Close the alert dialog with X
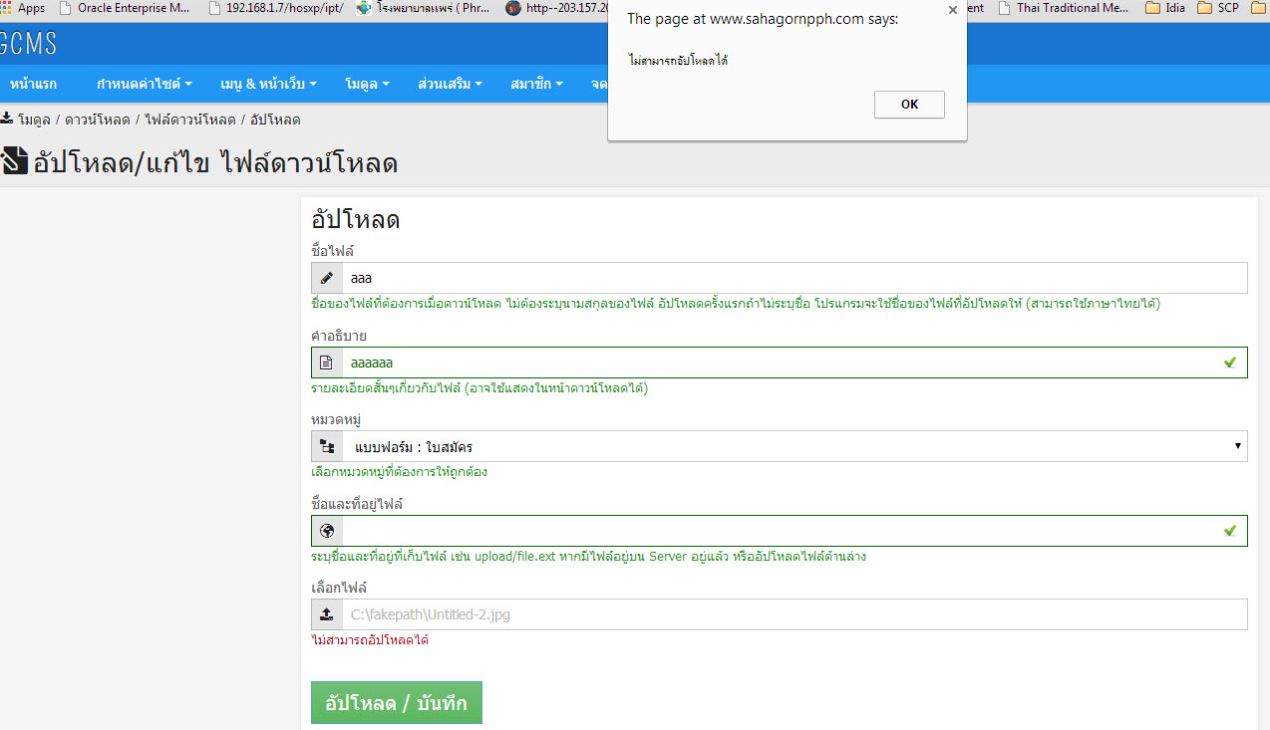 952,10
